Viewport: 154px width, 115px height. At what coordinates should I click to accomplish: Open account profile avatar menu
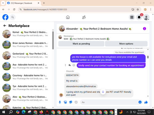pyautogui.click(x=146, y=17)
